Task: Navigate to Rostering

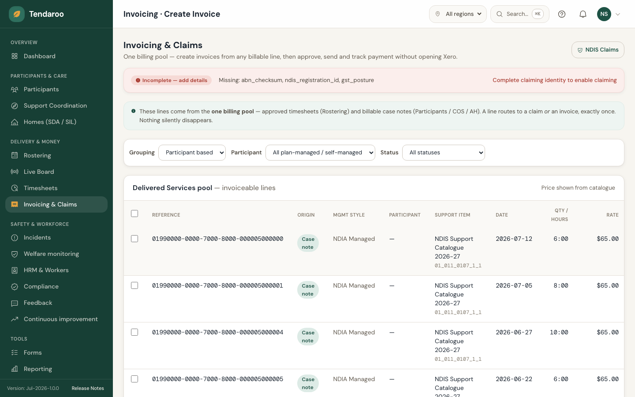Action: click(x=56, y=155)
